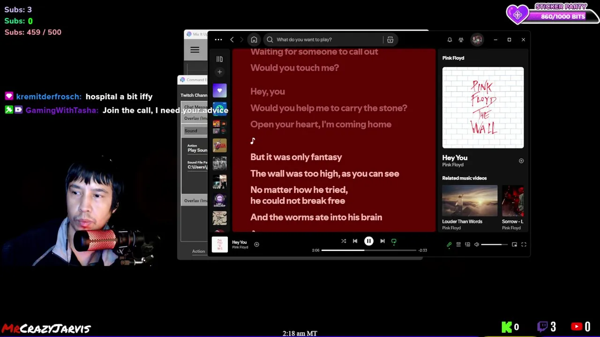Image resolution: width=600 pixels, height=337 pixels.
Task: Open the Liked Songs playlist
Action: pos(219,90)
